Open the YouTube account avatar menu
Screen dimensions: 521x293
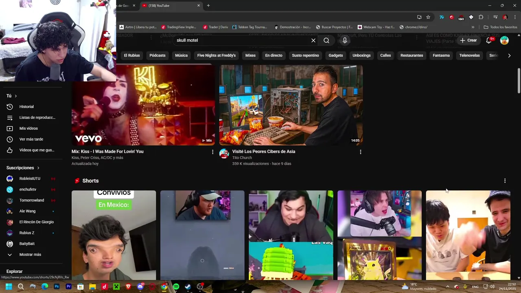click(504, 40)
